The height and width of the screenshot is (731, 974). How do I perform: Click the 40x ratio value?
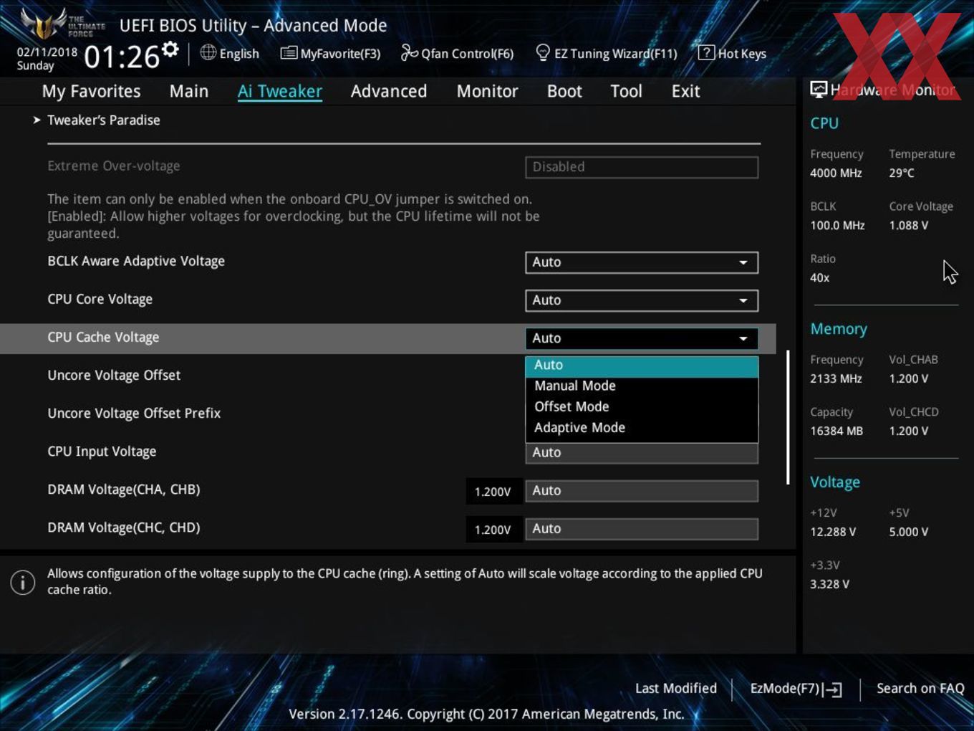(x=820, y=278)
